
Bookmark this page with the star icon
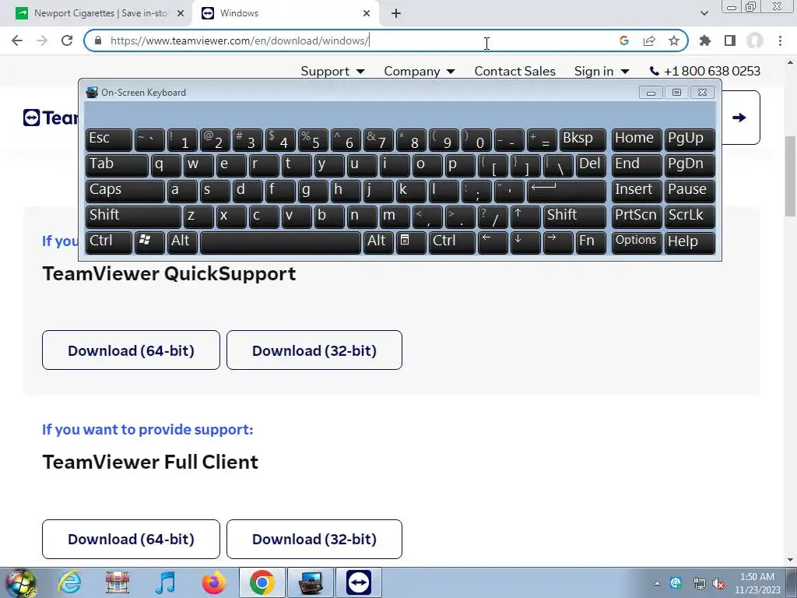point(674,40)
